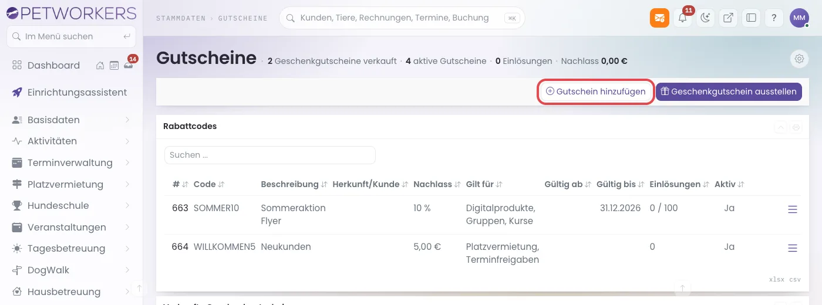Expand Aktivitäten sidebar menu
The image size is (822, 305).
72,141
